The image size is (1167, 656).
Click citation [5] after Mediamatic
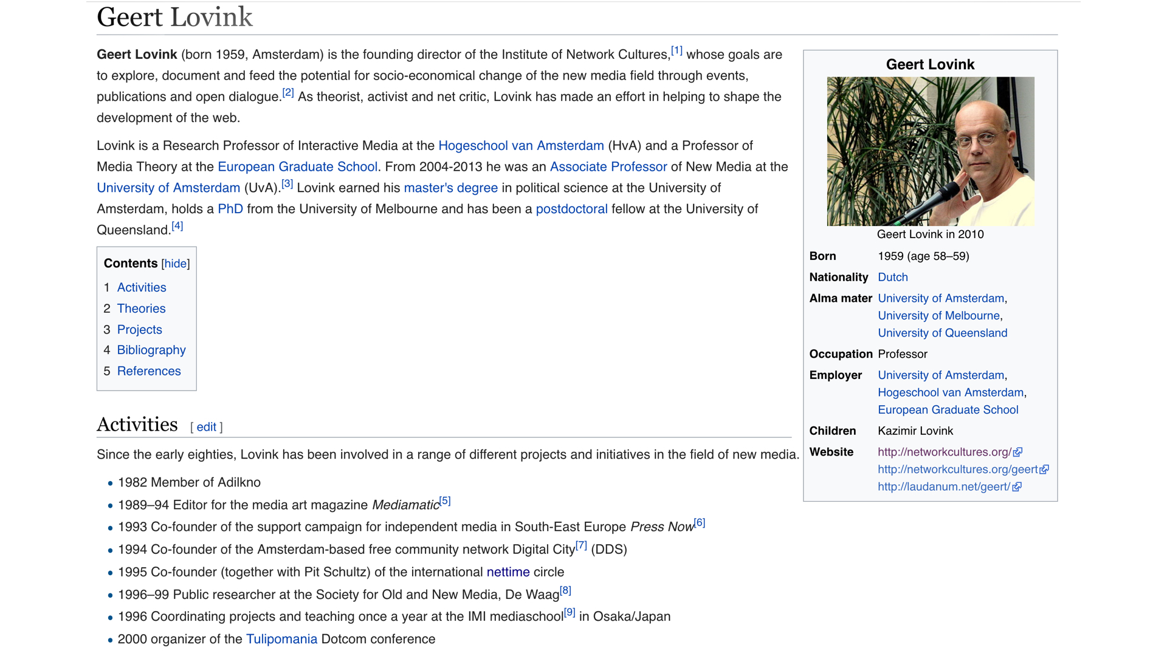[445, 501]
